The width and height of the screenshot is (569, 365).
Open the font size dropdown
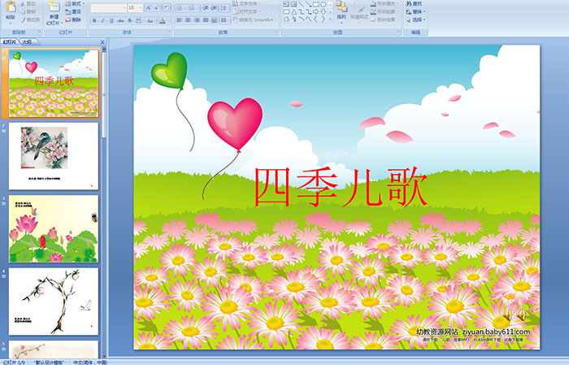(x=141, y=7)
